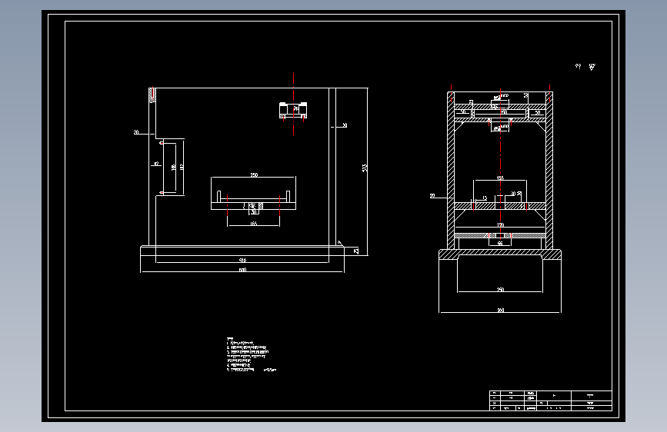Select the technical requirements notes block
Image resolution: width=667 pixels, height=432 pixels.
pos(251,354)
